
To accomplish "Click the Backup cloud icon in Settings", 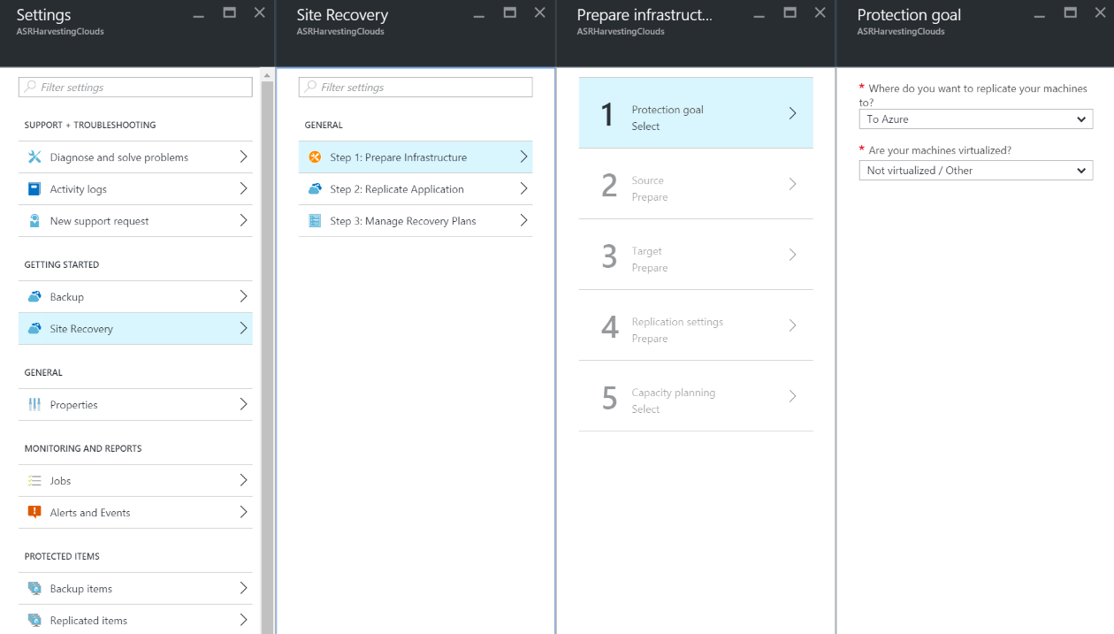I will (x=34, y=297).
